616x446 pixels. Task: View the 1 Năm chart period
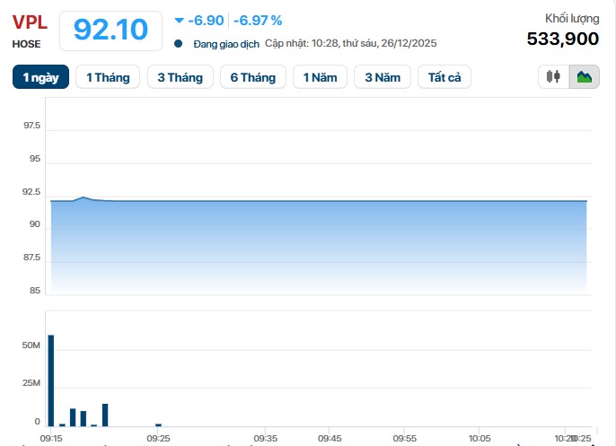point(320,78)
